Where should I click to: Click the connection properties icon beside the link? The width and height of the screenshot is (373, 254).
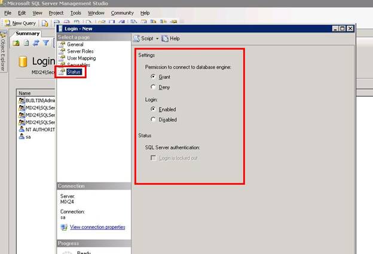click(x=64, y=227)
